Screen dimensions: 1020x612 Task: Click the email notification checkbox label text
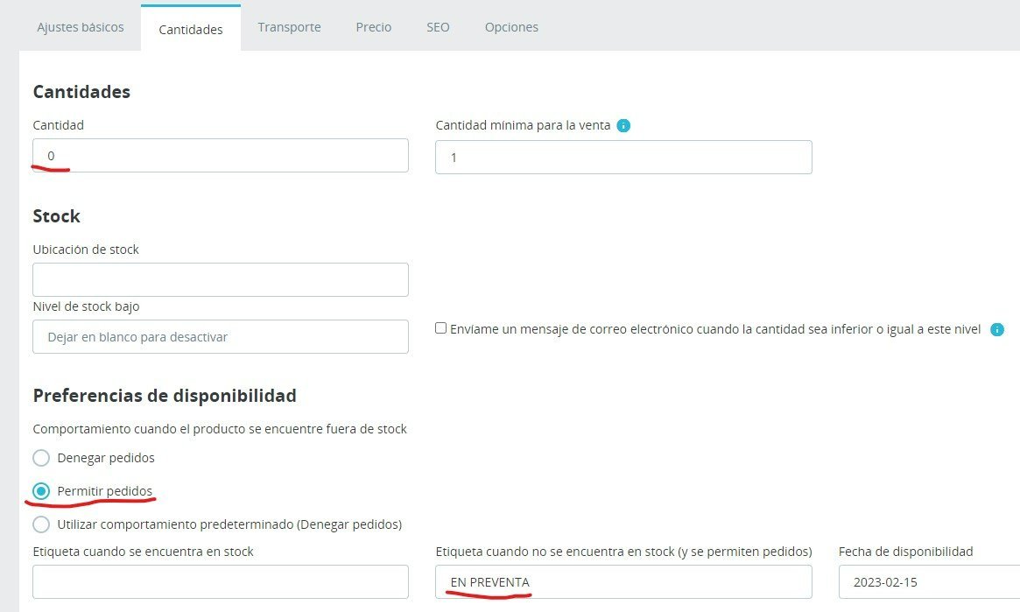[714, 330]
